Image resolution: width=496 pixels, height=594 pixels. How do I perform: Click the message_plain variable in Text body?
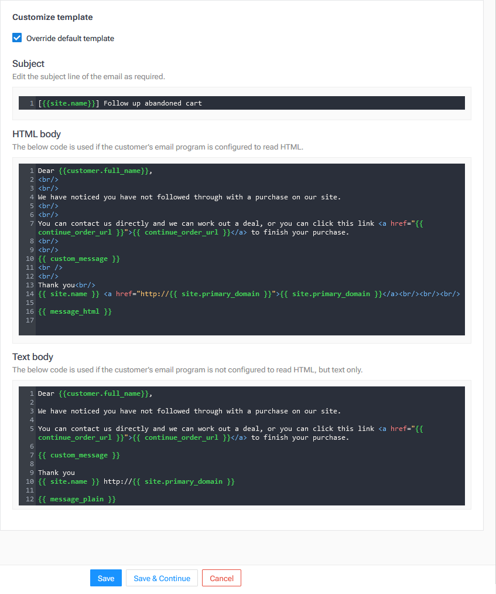77,499
